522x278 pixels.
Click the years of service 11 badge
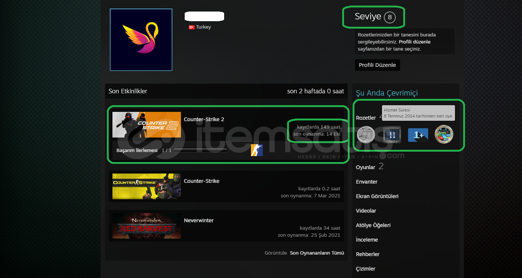pyautogui.click(x=392, y=135)
